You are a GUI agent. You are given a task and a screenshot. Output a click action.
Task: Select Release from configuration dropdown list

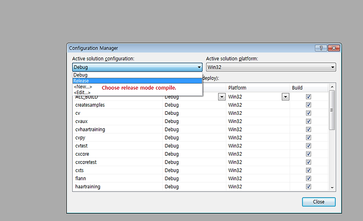pos(137,81)
